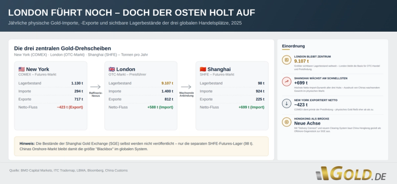Click the 'Importe' label in London card

pyautogui.click(x=115, y=91)
